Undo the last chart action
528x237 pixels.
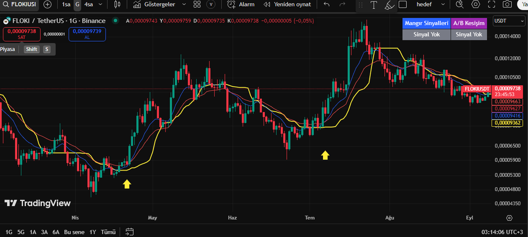[x=326, y=4]
